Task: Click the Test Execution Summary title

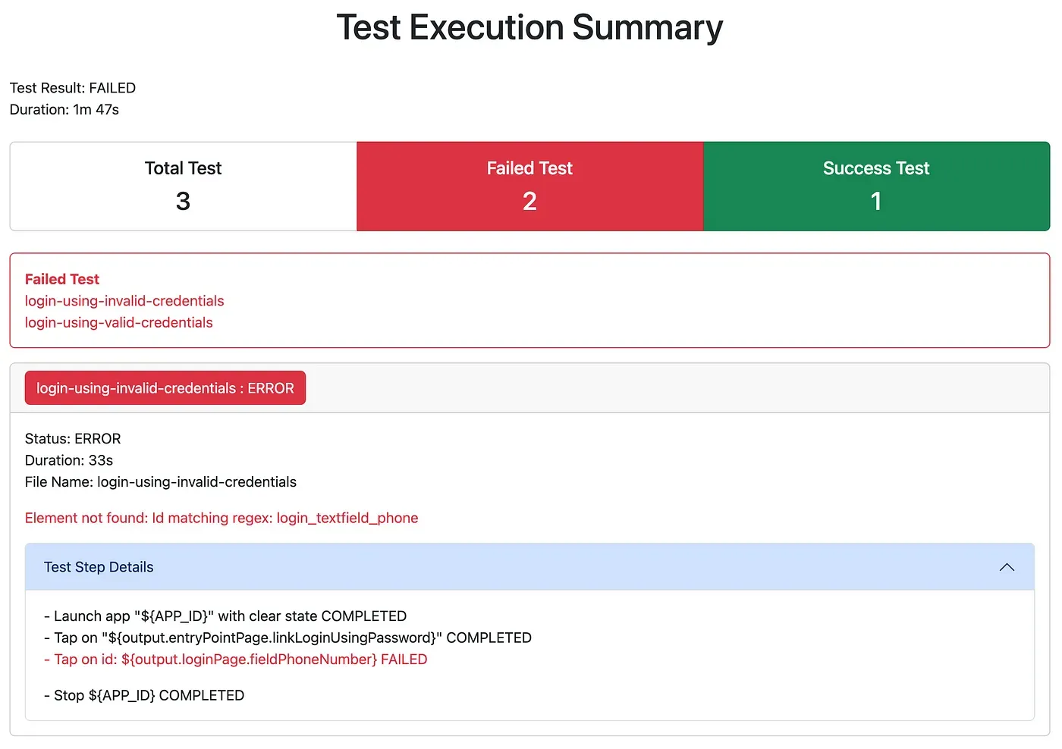Action: click(529, 28)
